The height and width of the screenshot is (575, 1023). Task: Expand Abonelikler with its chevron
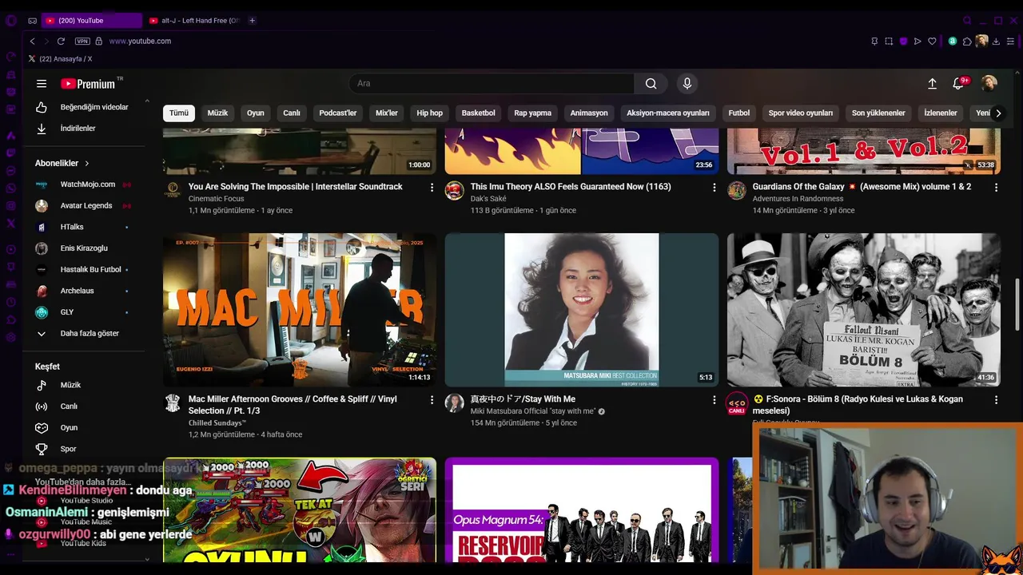point(87,163)
